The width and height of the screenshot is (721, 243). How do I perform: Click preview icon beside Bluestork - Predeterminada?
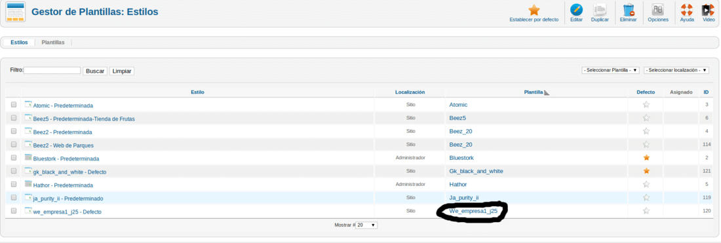(28, 158)
